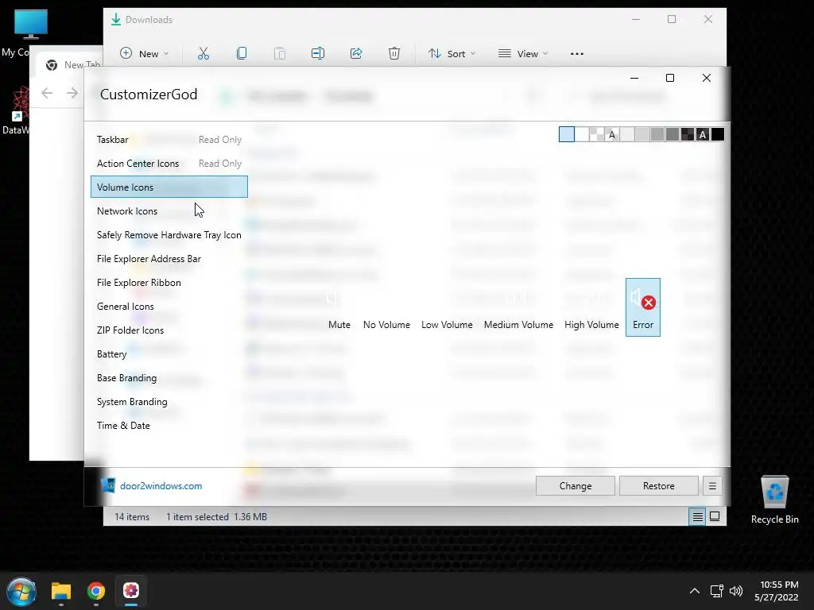Click CustomizerGod taskbar icon
The image size is (814, 610).
pos(131,591)
